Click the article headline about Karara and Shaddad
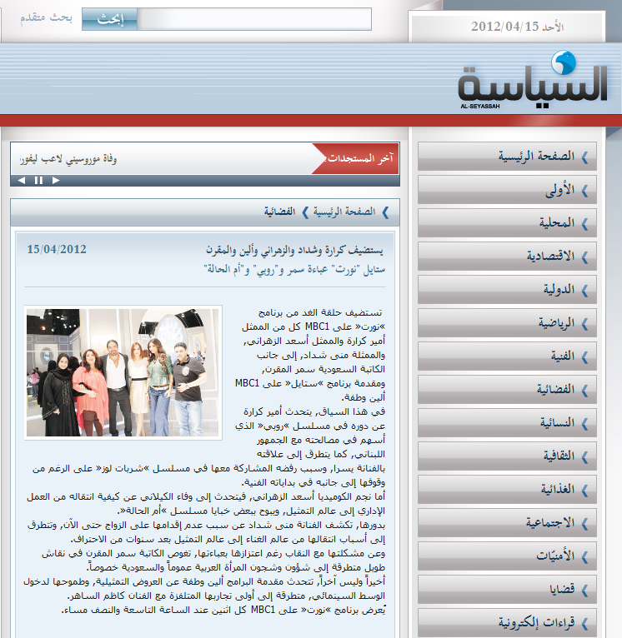 (294, 250)
